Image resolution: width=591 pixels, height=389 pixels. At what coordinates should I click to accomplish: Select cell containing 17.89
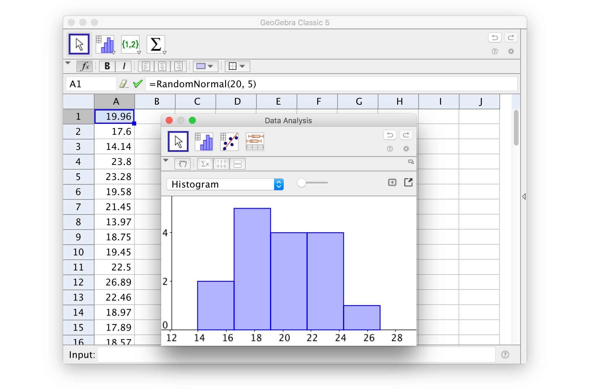coord(114,328)
